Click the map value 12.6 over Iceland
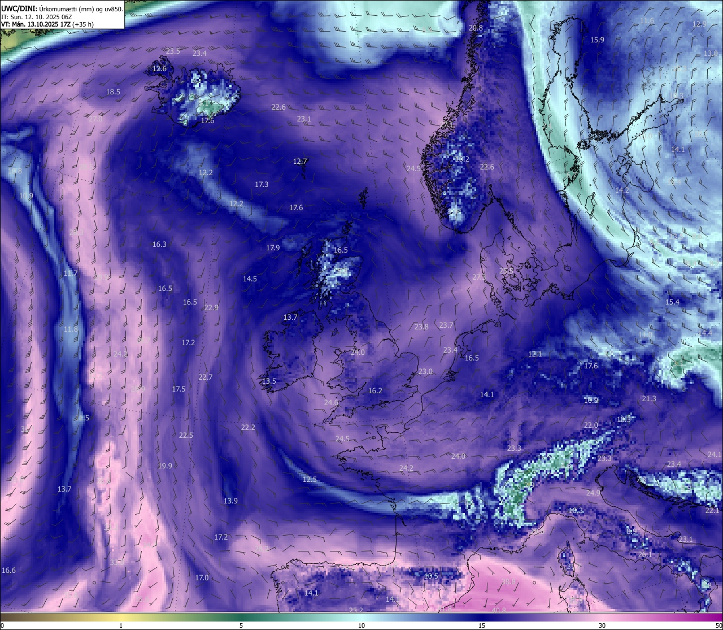Screen dimensions: 723x630 (x=160, y=68)
